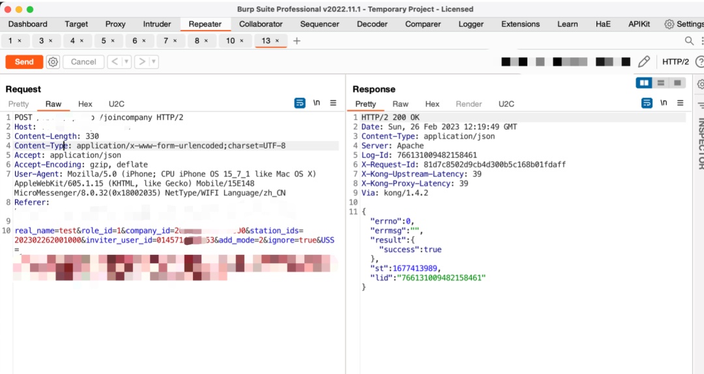This screenshot has width=704, height=374.
Task: Select Response U2C view
Action: click(506, 104)
